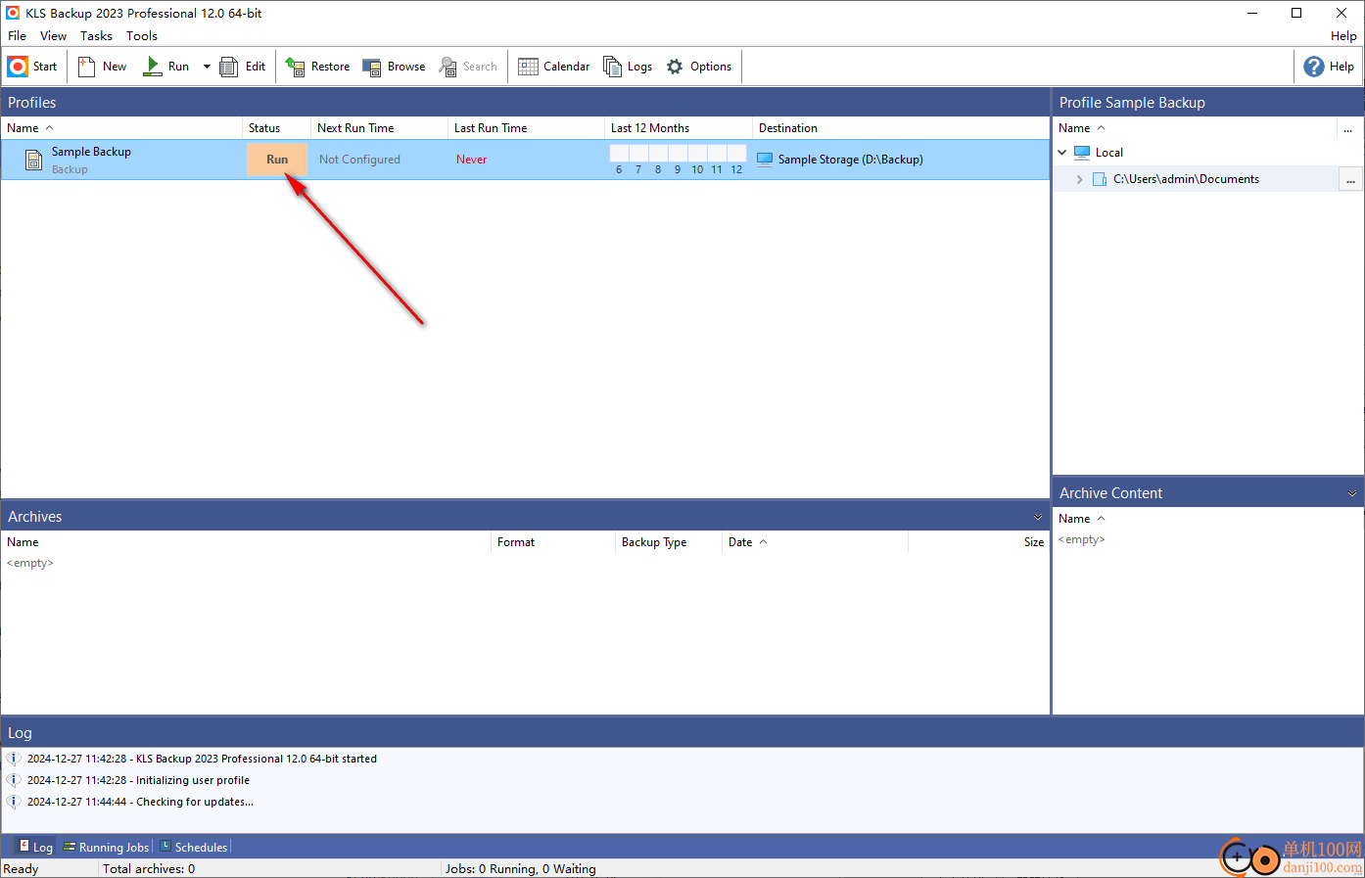Open the Run toolbar dropdown arrow

pyautogui.click(x=207, y=67)
